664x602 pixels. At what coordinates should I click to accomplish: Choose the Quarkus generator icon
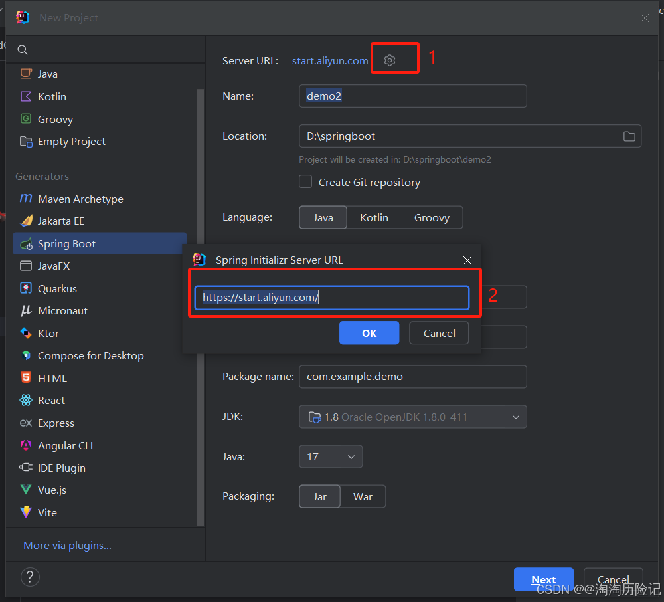click(x=26, y=288)
